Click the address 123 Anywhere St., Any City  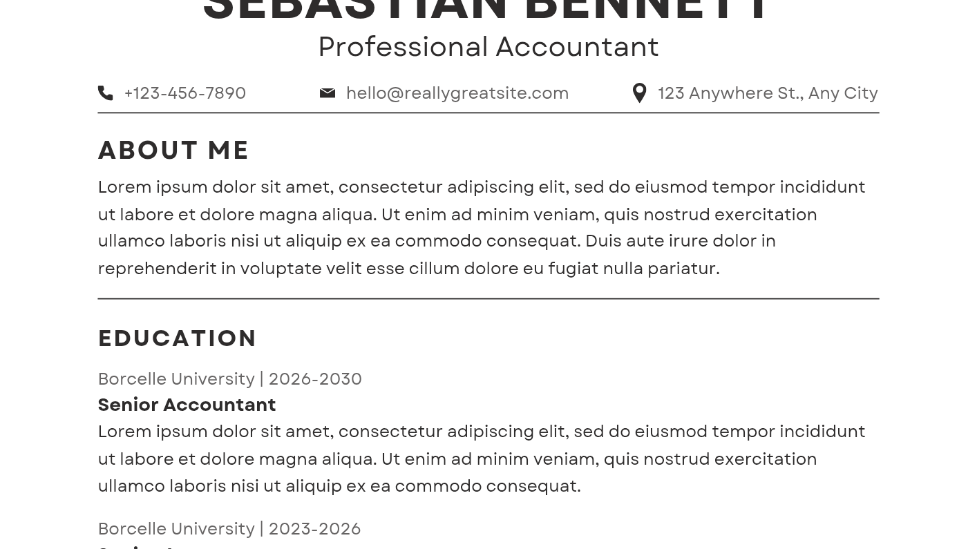click(768, 93)
